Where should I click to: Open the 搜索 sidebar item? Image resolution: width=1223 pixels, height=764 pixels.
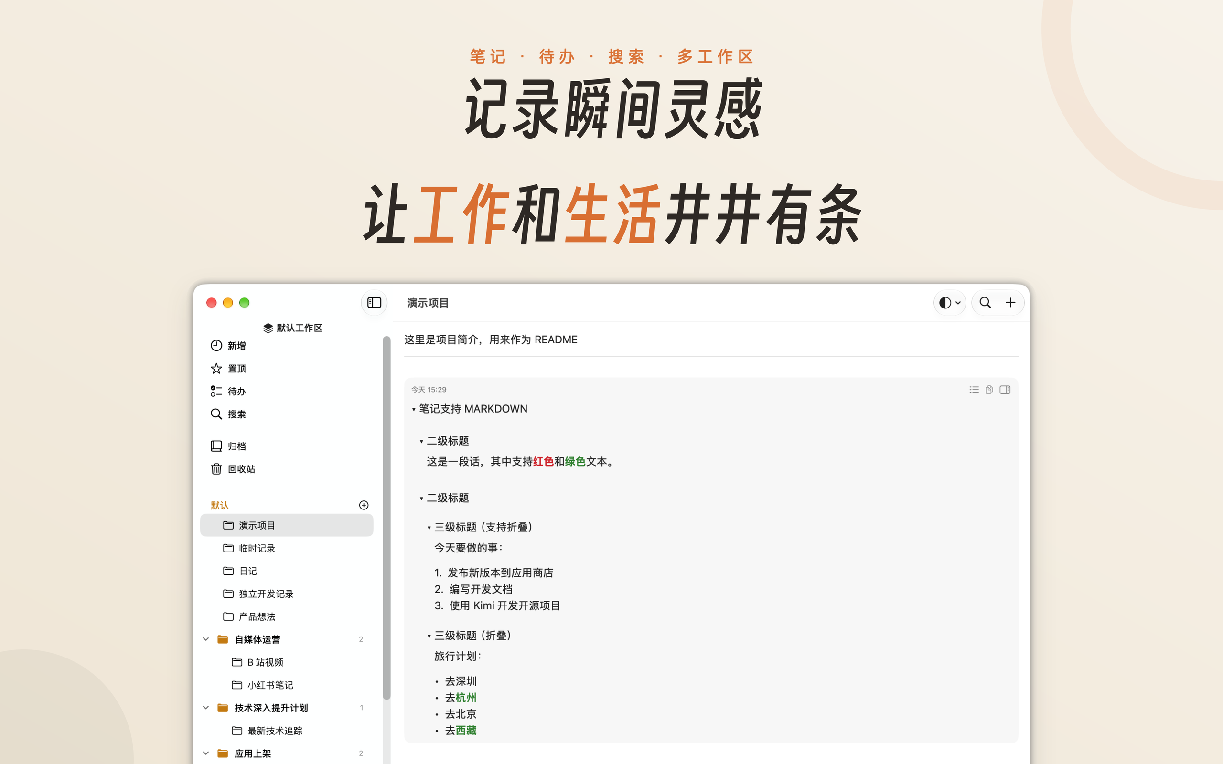(x=287, y=414)
